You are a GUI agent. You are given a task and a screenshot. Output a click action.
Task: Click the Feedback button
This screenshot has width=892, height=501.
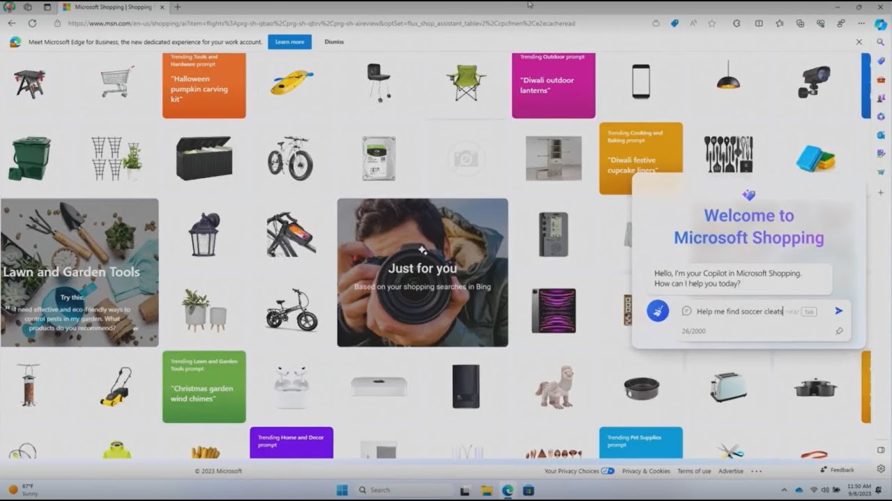[x=837, y=470]
